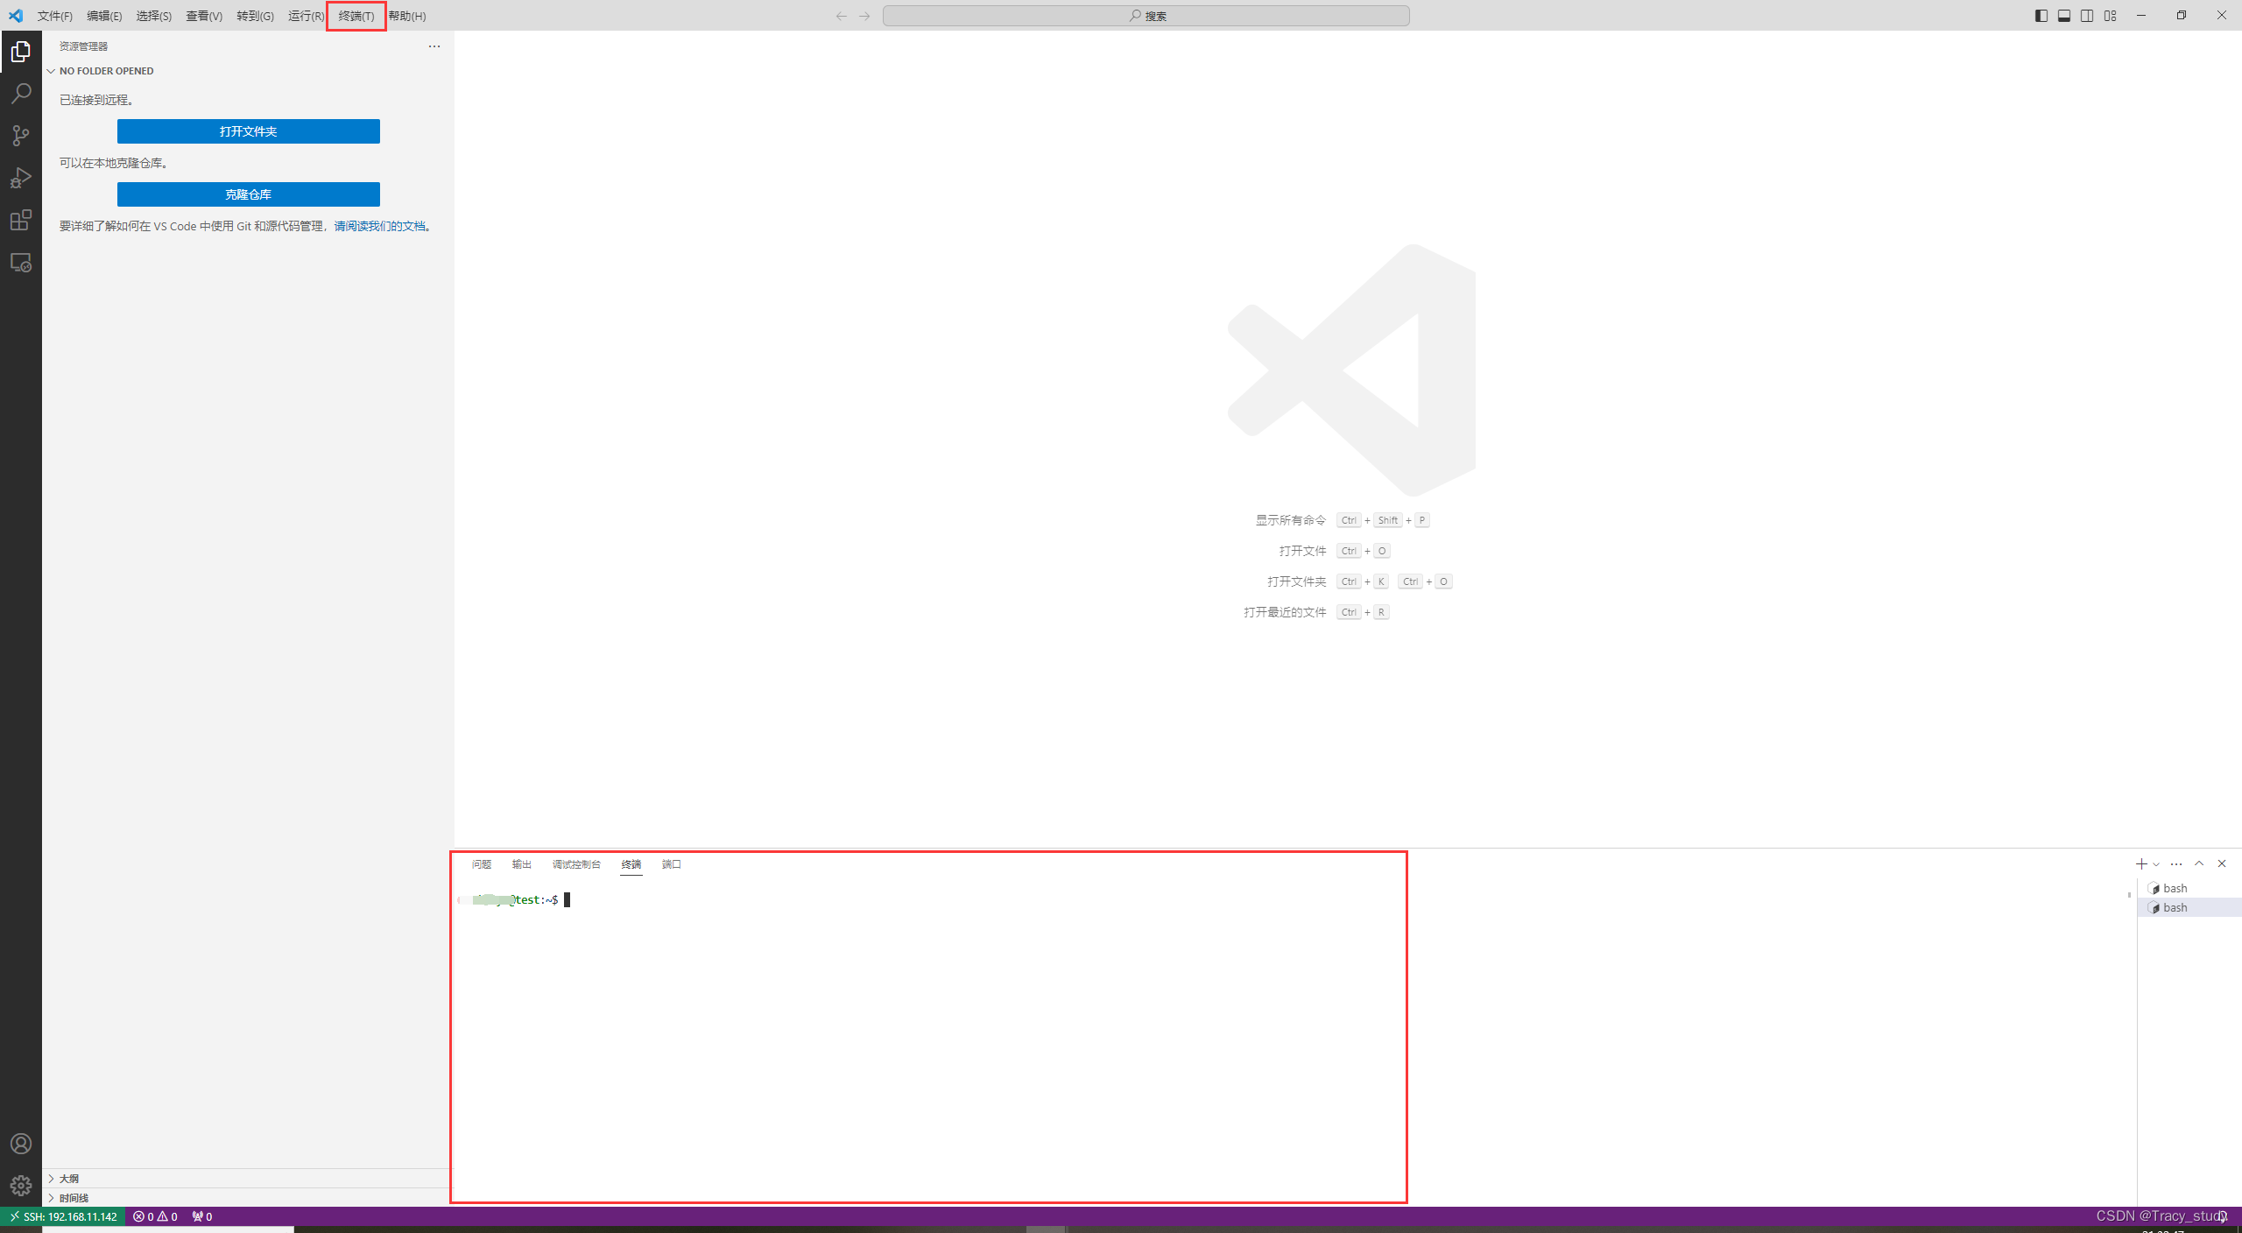
Task: Open the Remote Explorer icon
Action: (x=21, y=262)
